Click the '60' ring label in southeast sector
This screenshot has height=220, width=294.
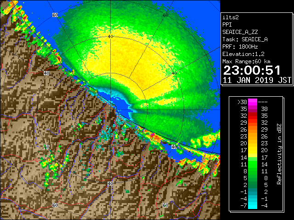[x=165, y=205]
